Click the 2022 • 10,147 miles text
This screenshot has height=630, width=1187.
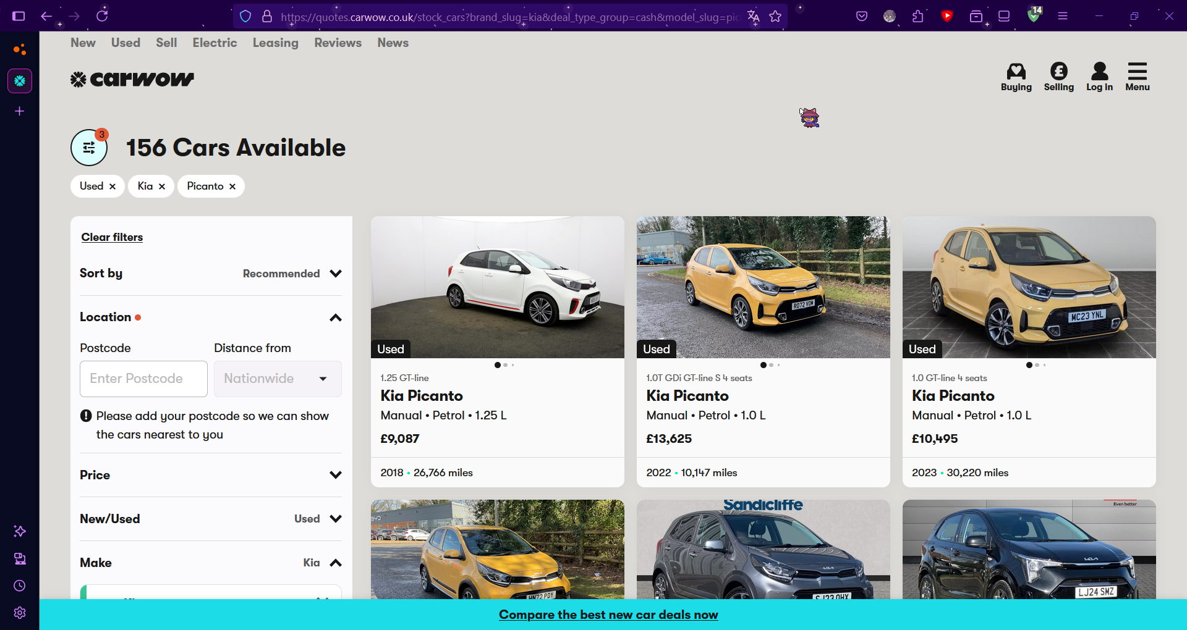[692, 472]
